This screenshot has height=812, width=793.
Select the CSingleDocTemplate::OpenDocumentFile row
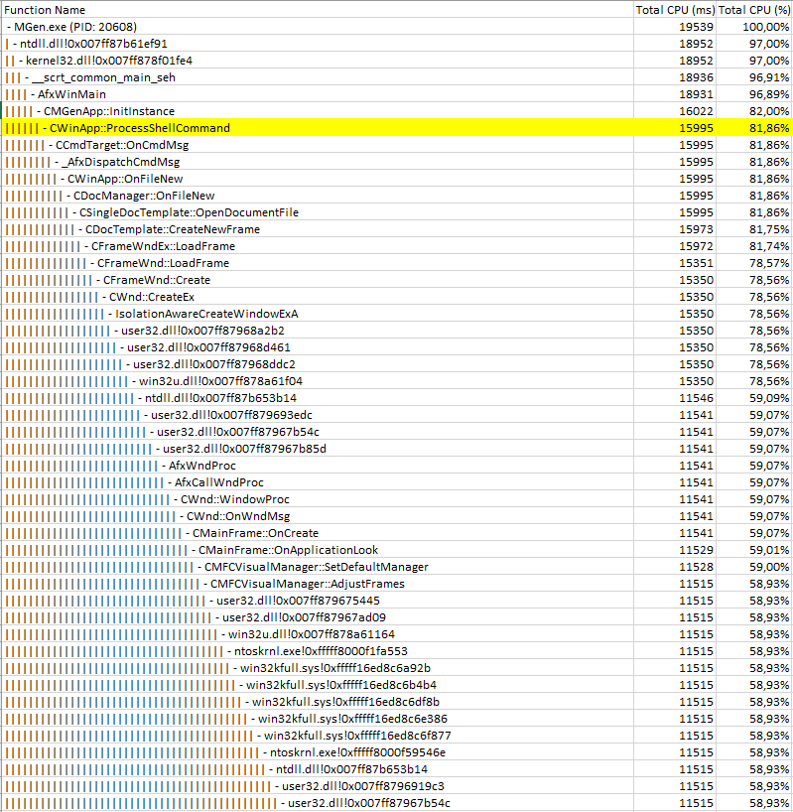pyautogui.click(x=397, y=212)
